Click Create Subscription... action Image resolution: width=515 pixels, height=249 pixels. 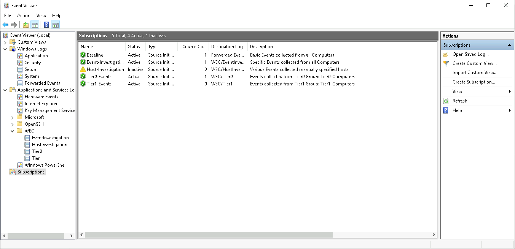point(474,82)
